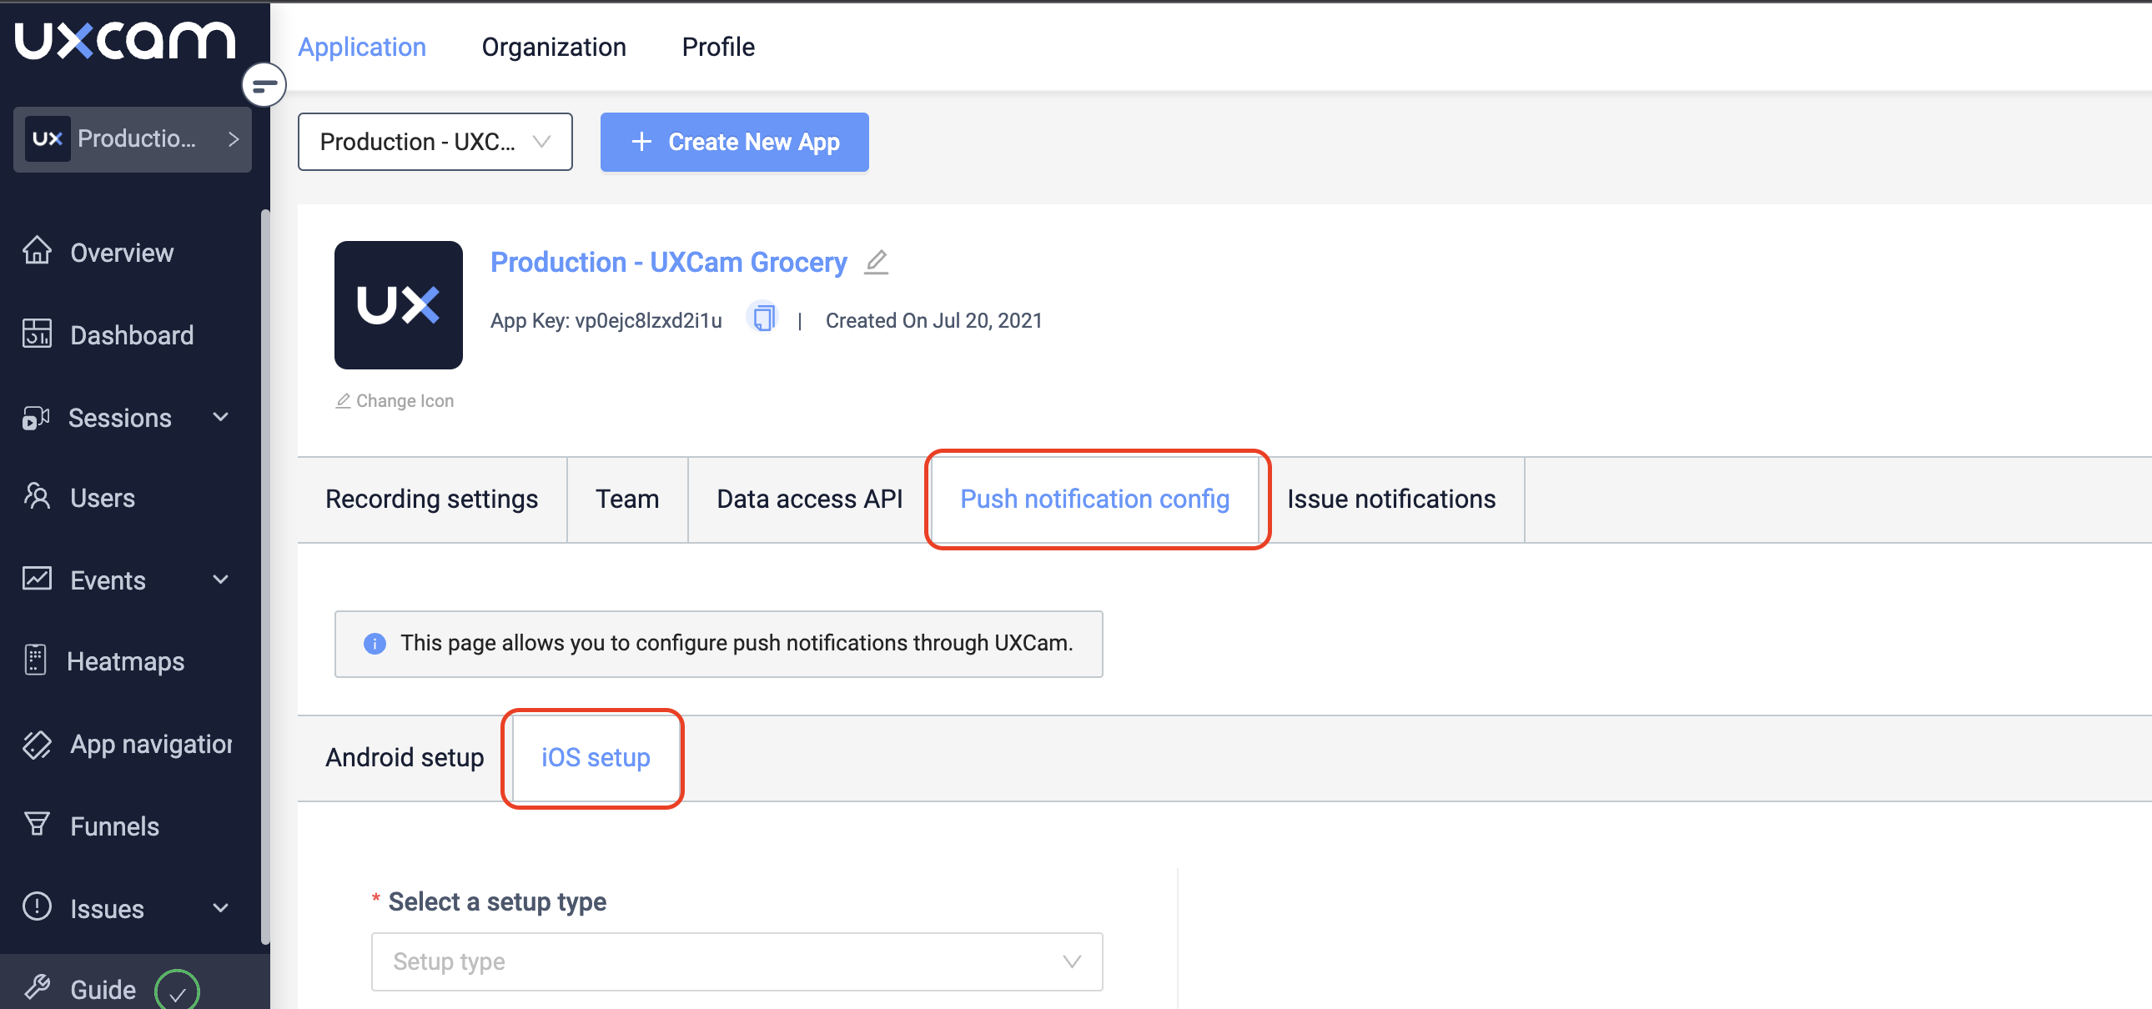Click the info icon in the notice banner
Viewport: 2152px width, 1009px height.
coord(375,643)
